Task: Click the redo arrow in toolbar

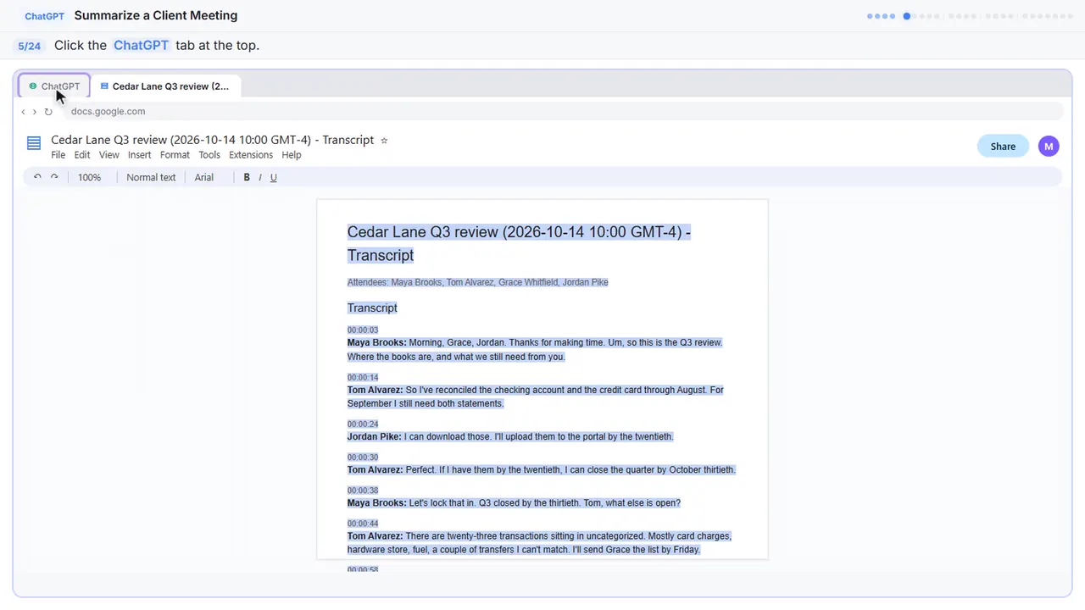Action: coord(54,177)
